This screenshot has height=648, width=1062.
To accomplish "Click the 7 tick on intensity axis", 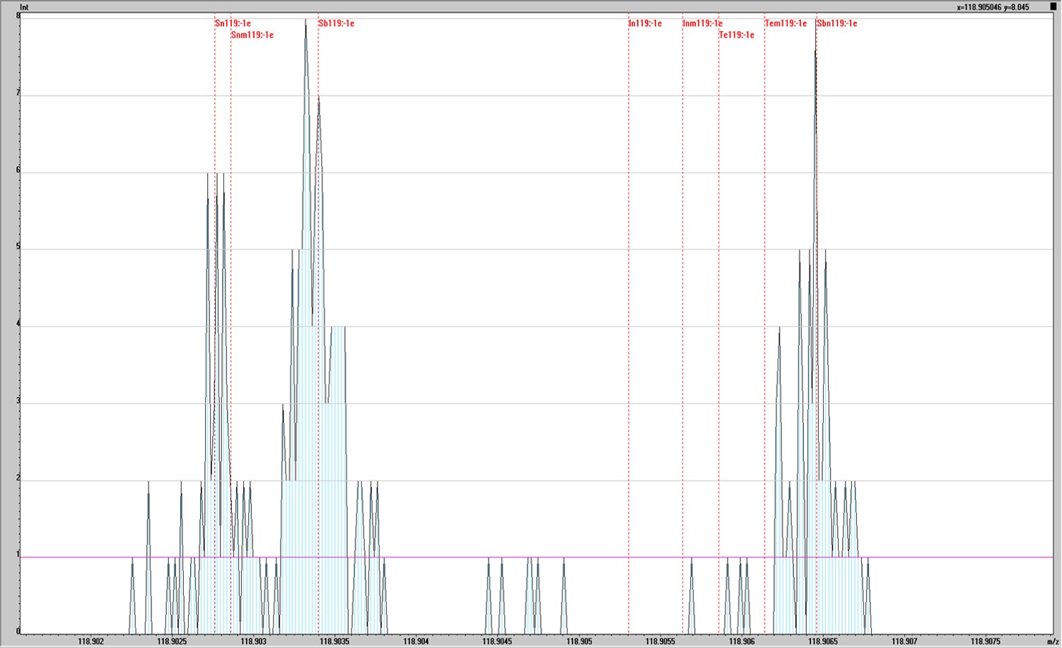I will [x=18, y=93].
